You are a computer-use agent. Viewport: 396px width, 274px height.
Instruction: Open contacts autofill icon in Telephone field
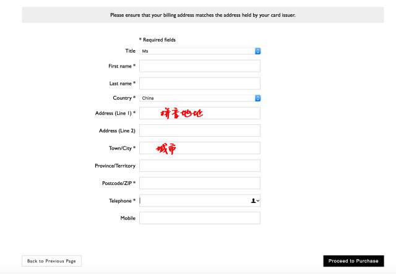254,201
